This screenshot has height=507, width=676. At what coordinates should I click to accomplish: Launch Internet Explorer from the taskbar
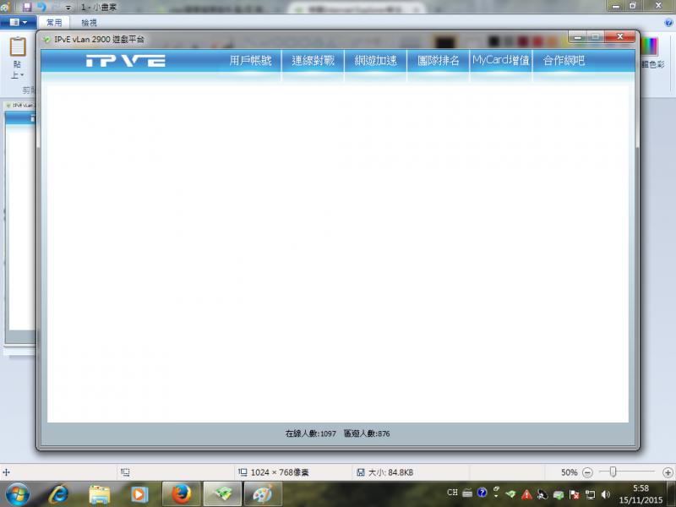coord(58,493)
